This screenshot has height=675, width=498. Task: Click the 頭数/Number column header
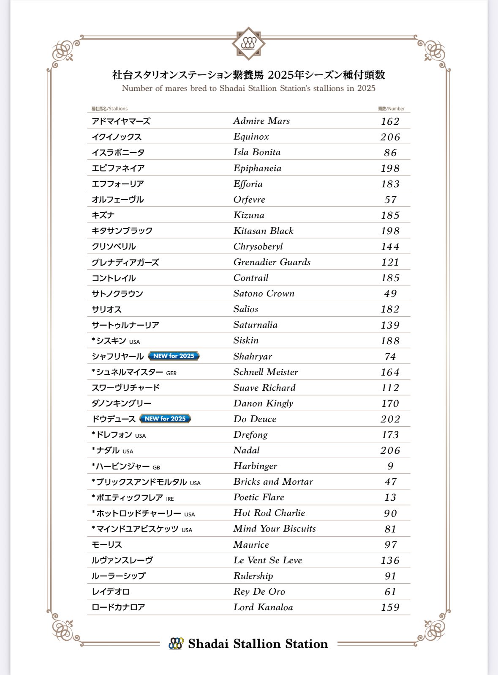pyautogui.click(x=391, y=109)
